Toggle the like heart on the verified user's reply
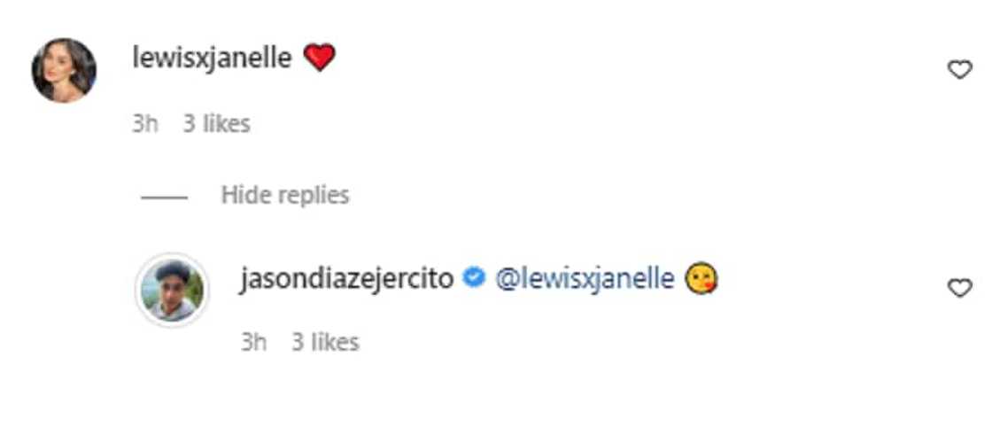The width and height of the screenshot is (992, 435). (960, 288)
